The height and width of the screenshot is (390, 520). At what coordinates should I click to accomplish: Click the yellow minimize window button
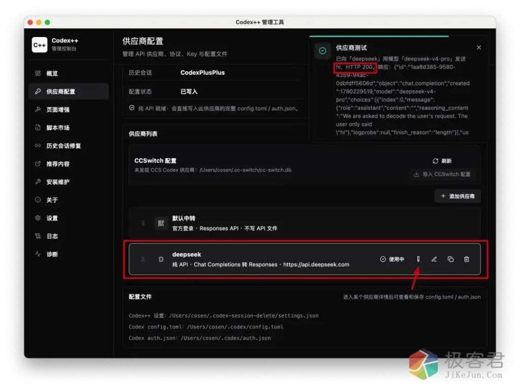pos(39,22)
